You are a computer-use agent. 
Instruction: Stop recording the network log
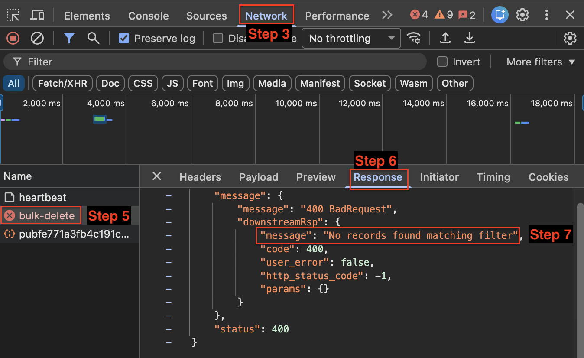13,38
